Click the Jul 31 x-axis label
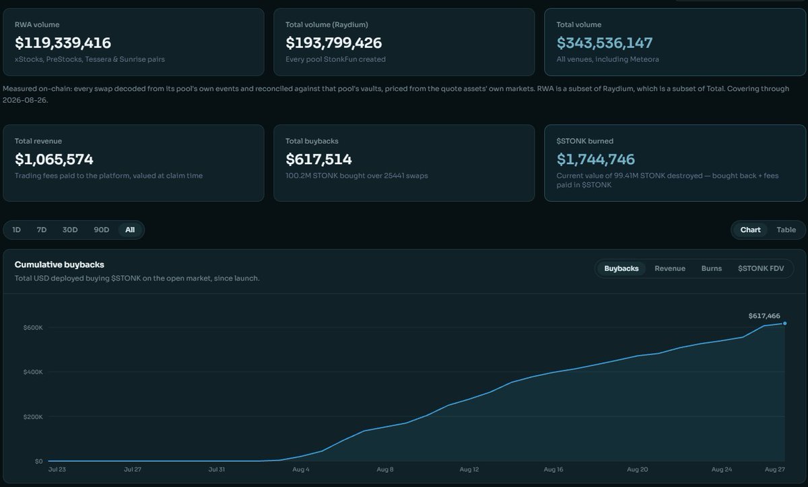This screenshot has width=808, height=487. pyautogui.click(x=217, y=470)
